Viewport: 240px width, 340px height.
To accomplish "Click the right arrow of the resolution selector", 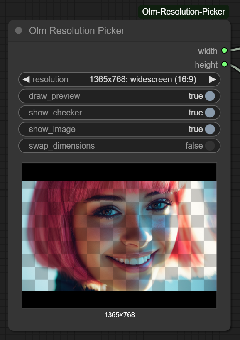I will click(213, 79).
